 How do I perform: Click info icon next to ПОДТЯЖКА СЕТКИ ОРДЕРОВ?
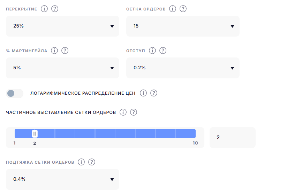(81, 162)
